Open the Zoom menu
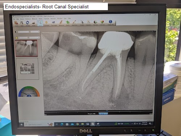 [22, 19]
